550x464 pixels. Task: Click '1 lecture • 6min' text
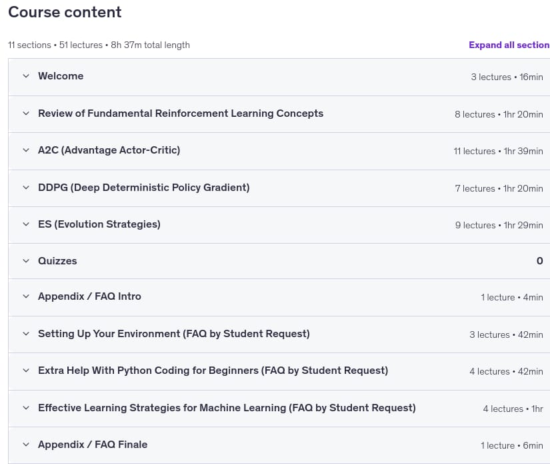pyautogui.click(x=512, y=445)
